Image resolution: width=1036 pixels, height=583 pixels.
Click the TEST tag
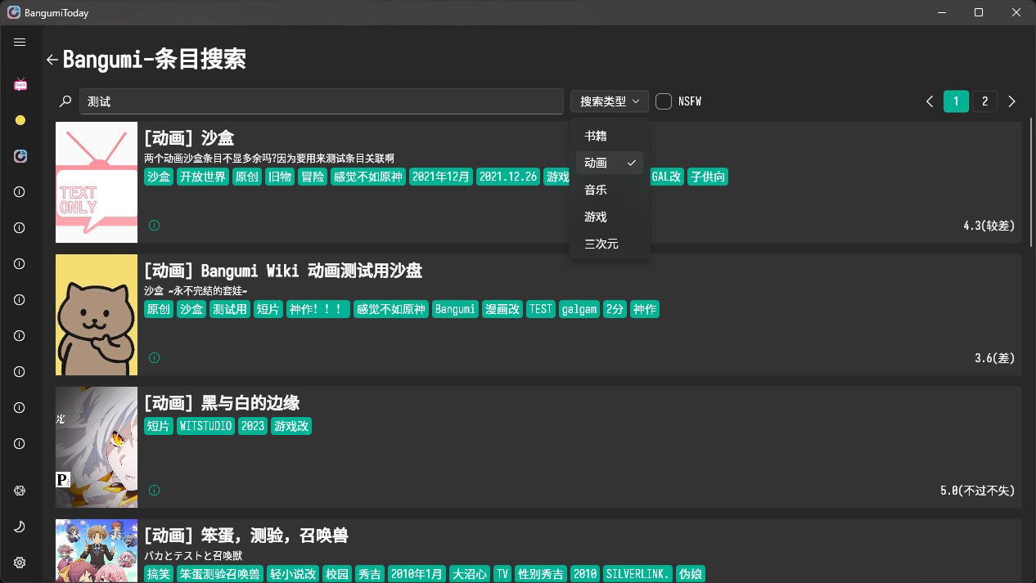point(541,309)
